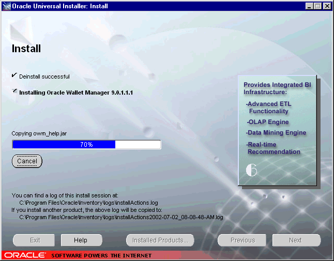
Task: Click '-Data Mining Engine' text
Action: coord(276,133)
